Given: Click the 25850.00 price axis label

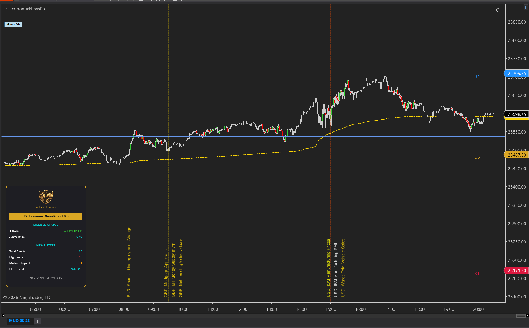Looking at the screenshot, I should [517, 22].
